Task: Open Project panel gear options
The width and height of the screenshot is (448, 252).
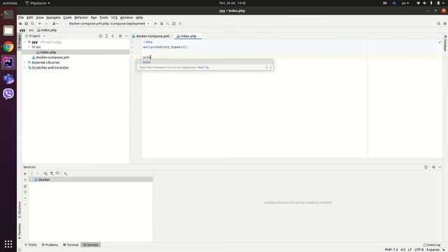Action: click(120, 36)
